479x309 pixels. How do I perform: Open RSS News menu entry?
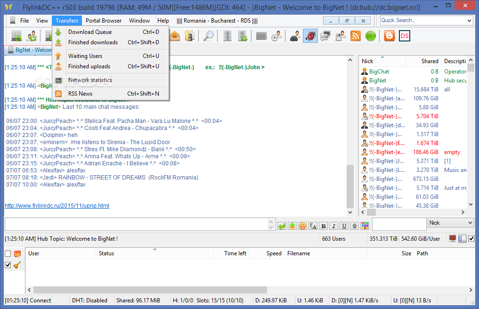pyautogui.click(x=111, y=94)
